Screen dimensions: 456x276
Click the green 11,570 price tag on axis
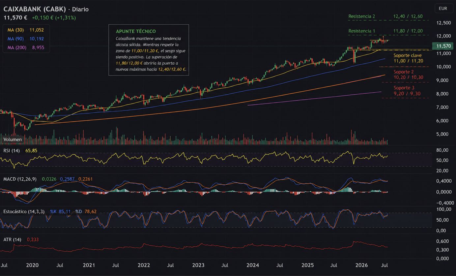[443, 46]
